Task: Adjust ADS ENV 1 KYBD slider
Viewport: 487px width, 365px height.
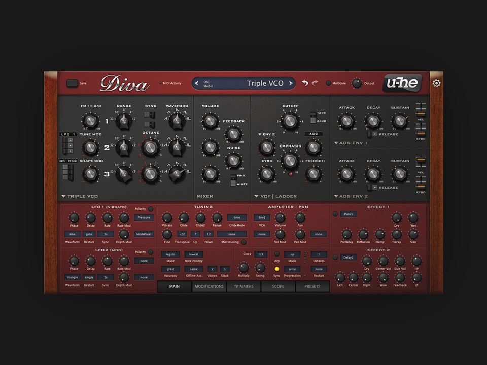Action: click(421, 130)
